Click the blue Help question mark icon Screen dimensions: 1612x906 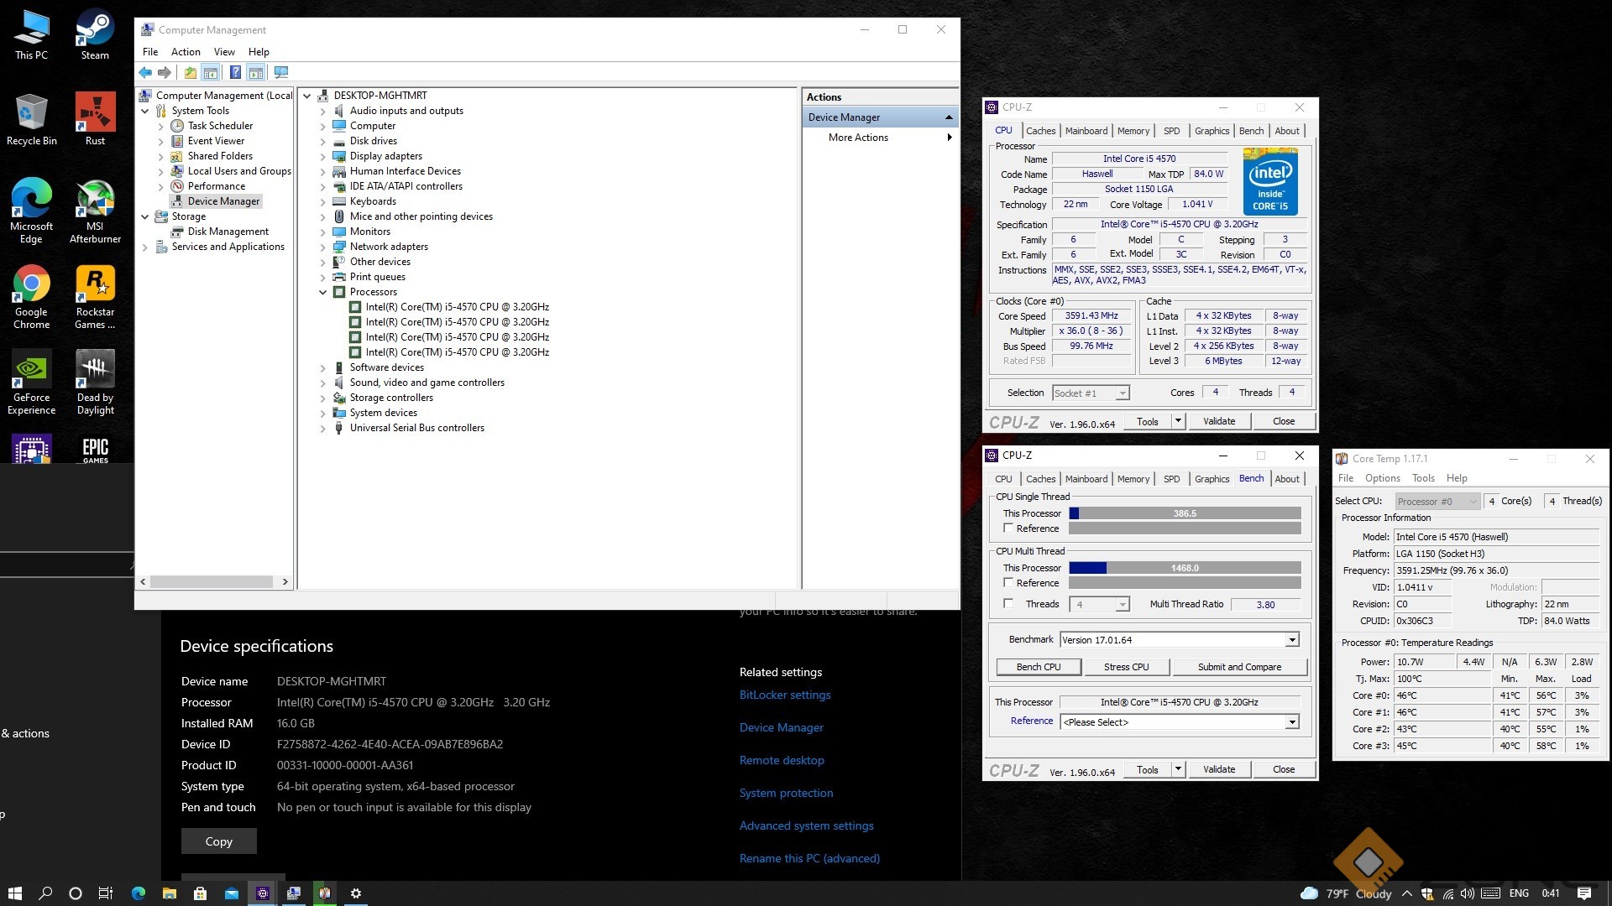(235, 73)
